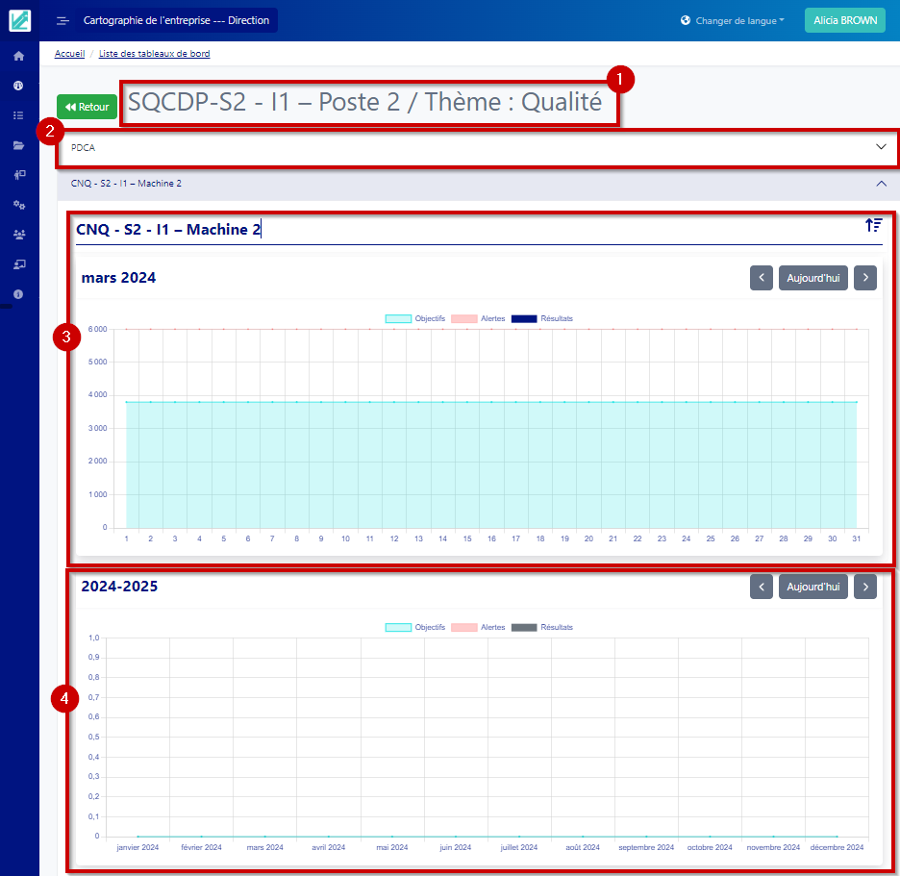Open the Alicia BROWN user menu

844,21
